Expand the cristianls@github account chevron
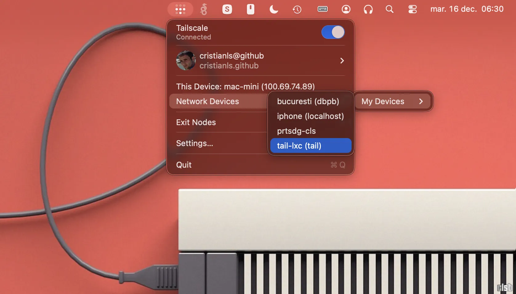 point(342,61)
